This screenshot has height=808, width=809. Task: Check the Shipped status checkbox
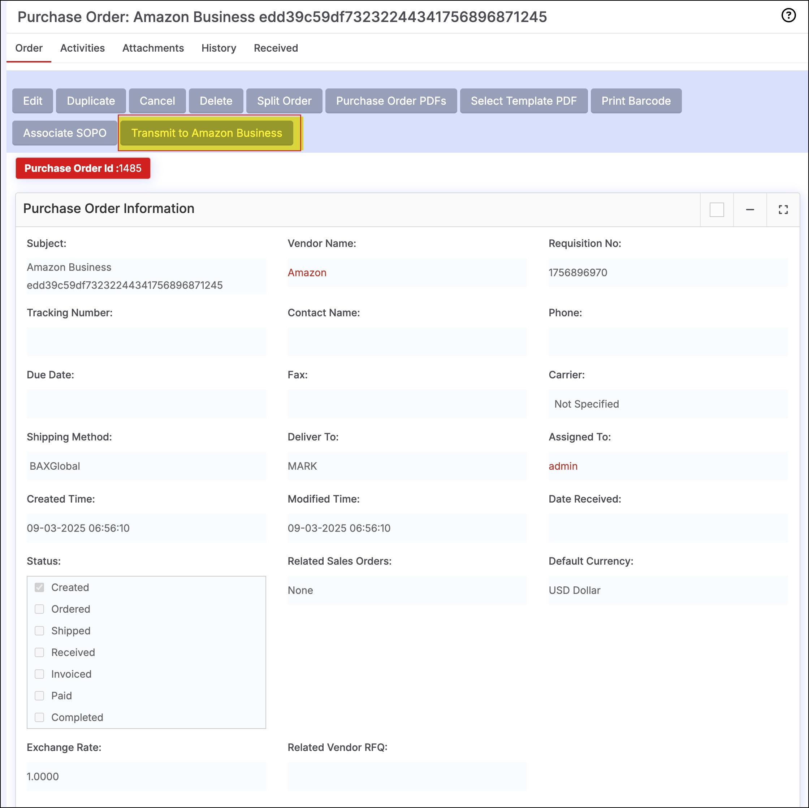click(x=39, y=631)
